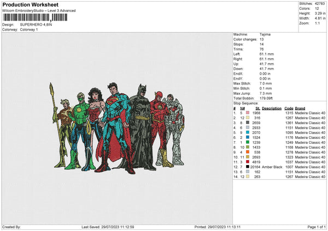Click the 'N#' column header
The height and width of the screenshot is (231, 328).
(242, 108)
